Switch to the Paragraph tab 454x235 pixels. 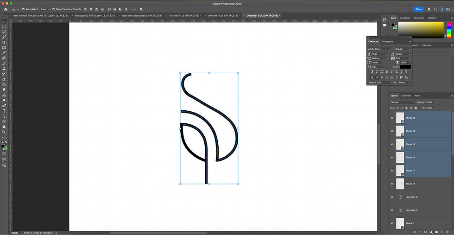click(x=387, y=41)
